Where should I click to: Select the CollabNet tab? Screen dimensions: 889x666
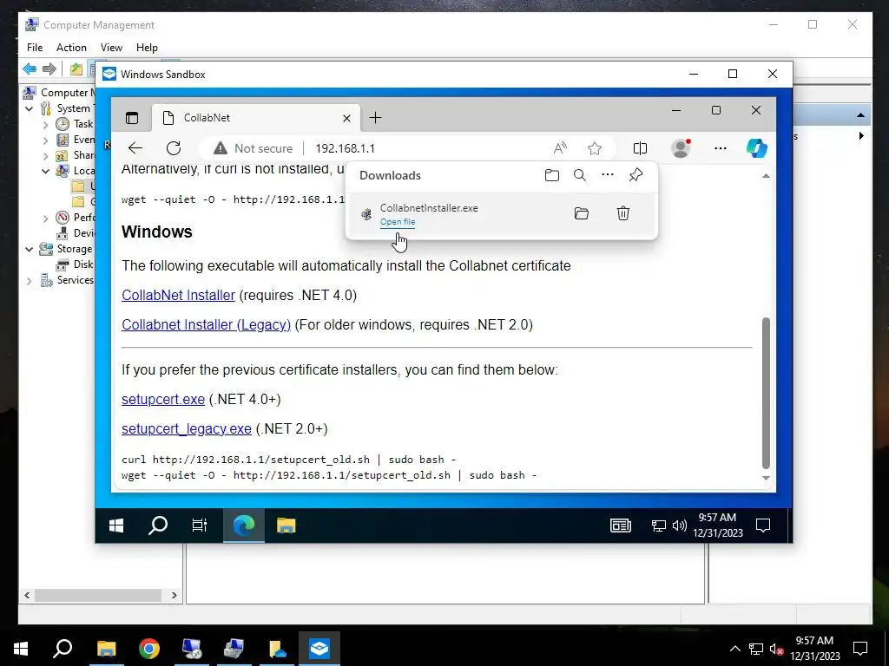255,118
